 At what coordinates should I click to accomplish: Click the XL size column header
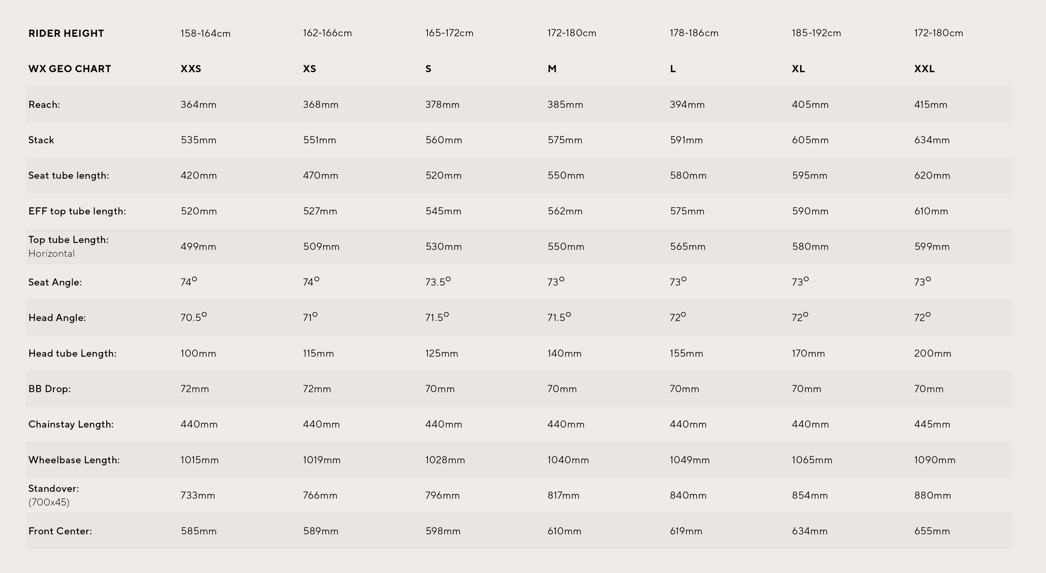pyautogui.click(x=798, y=69)
